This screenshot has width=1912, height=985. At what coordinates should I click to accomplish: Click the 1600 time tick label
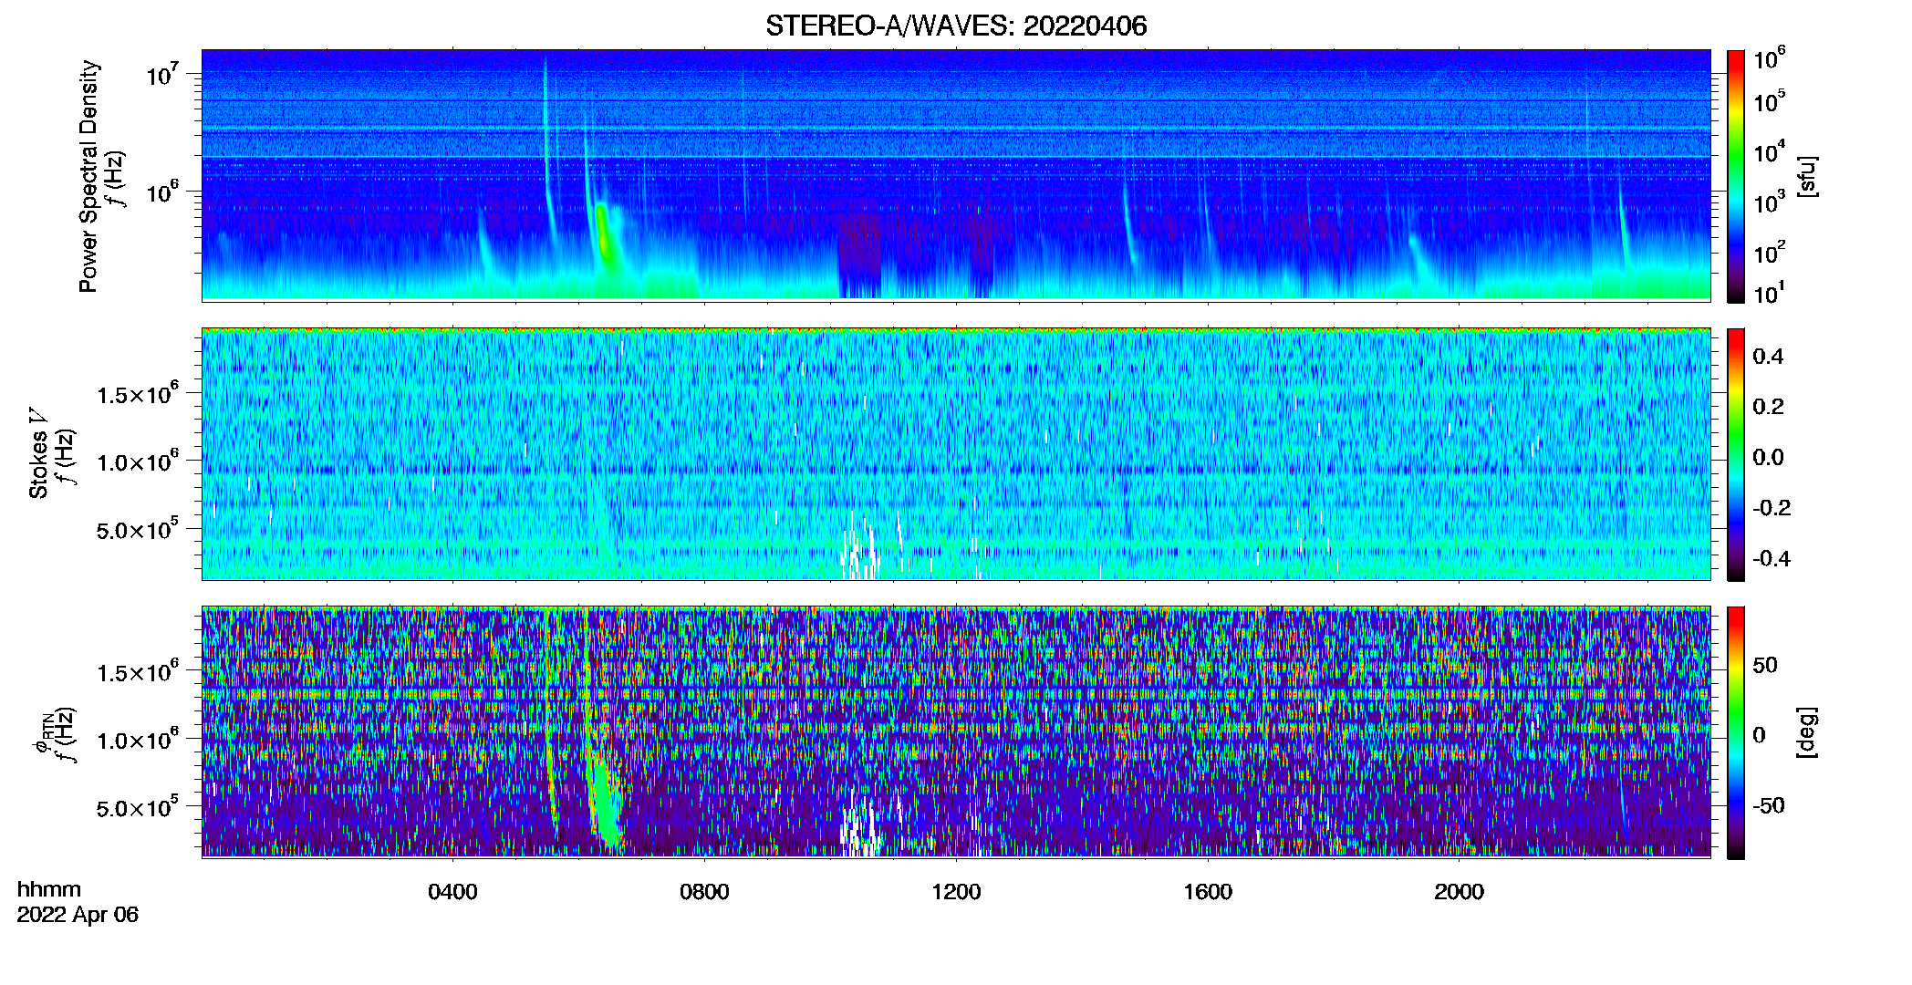click(x=1208, y=892)
